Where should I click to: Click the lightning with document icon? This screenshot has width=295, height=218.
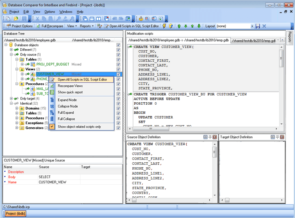coord(171,26)
